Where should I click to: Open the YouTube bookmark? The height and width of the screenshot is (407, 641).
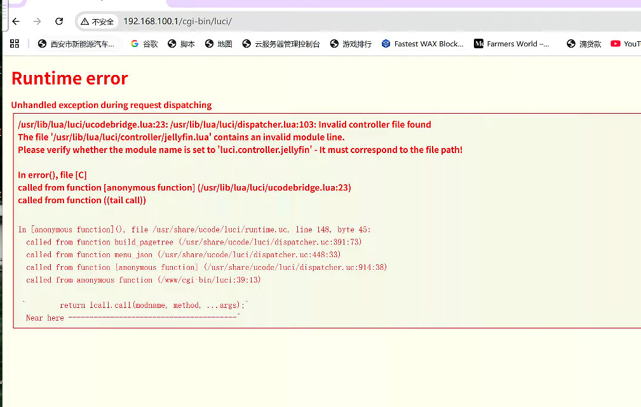tap(626, 44)
